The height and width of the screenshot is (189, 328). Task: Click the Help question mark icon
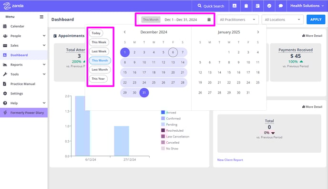click(5, 103)
